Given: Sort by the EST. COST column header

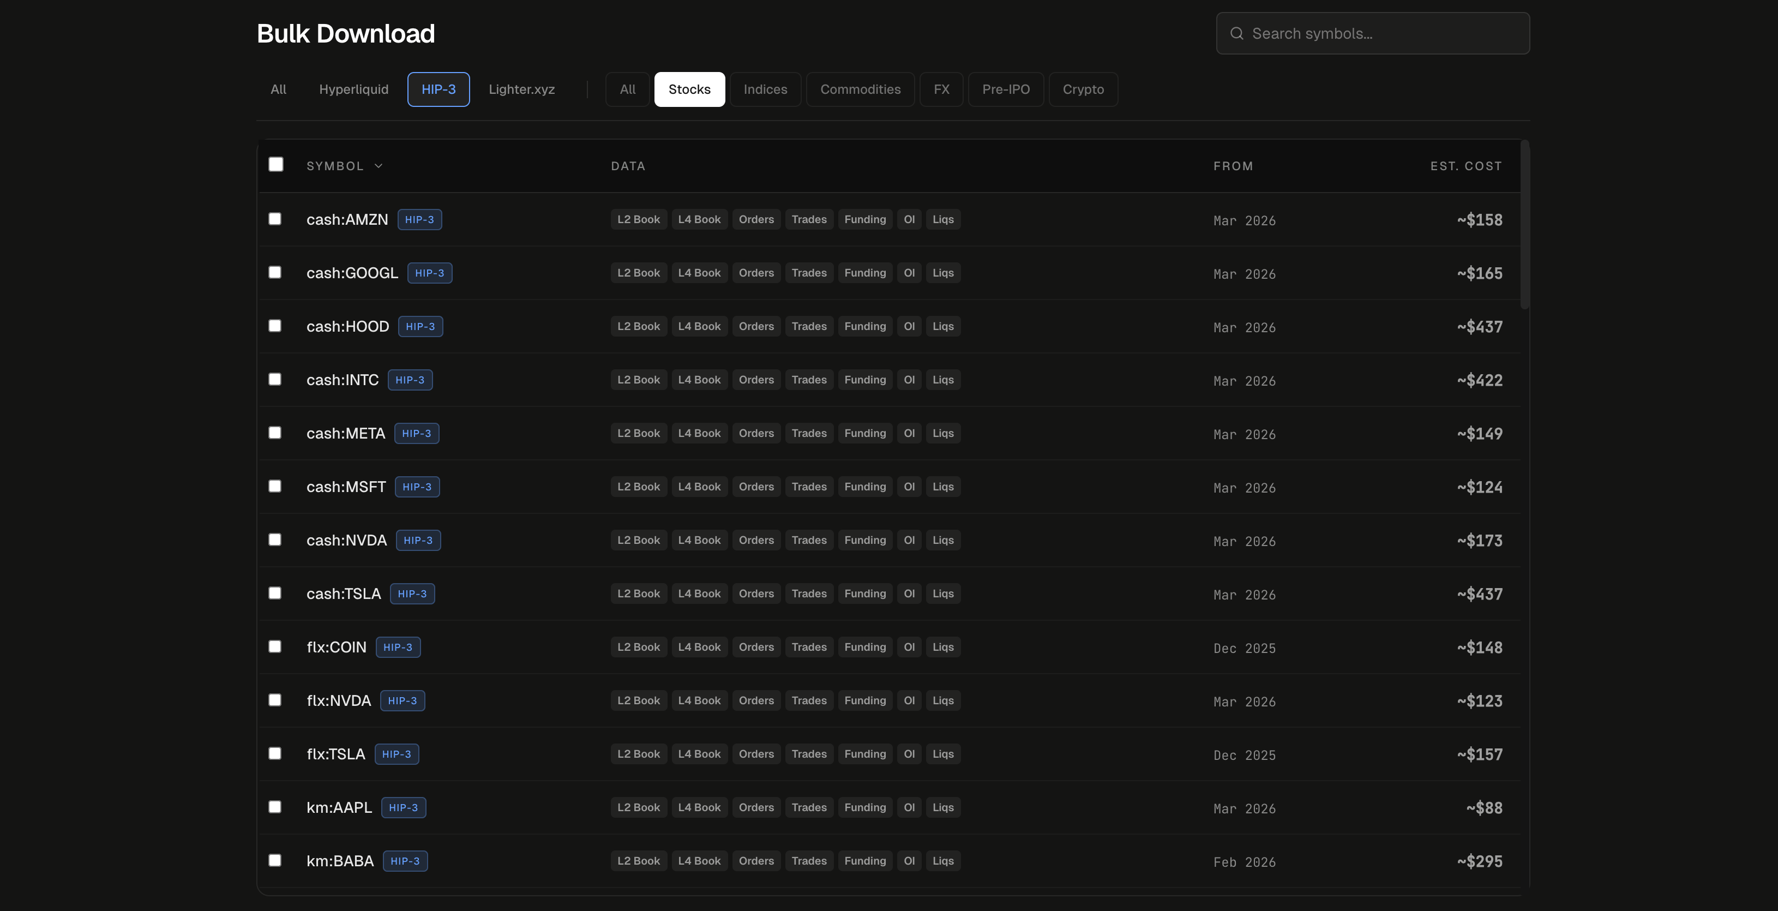Looking at the screenshot, I should pyautogui.click(x=1465, y=166).
